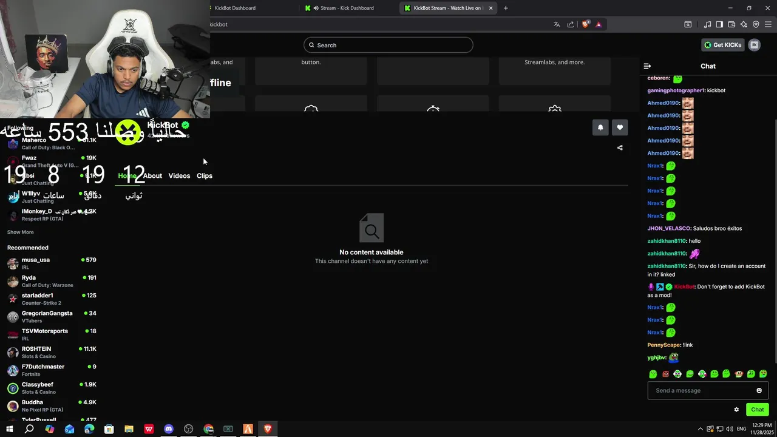
Task: Open the media control music note icon
Action: click(x=707, y=24)
